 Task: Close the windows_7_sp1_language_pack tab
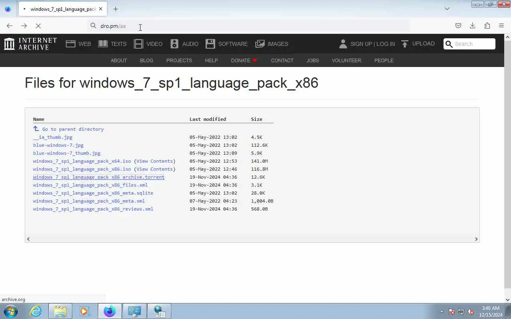[x=101, y=9]
